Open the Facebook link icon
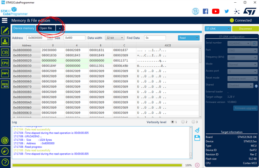259x168 pixels. coord(205,11)
